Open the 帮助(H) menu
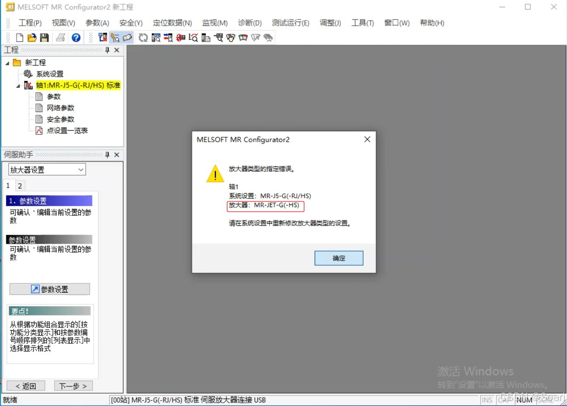This screenshot has height=406, width=567. 432,23
